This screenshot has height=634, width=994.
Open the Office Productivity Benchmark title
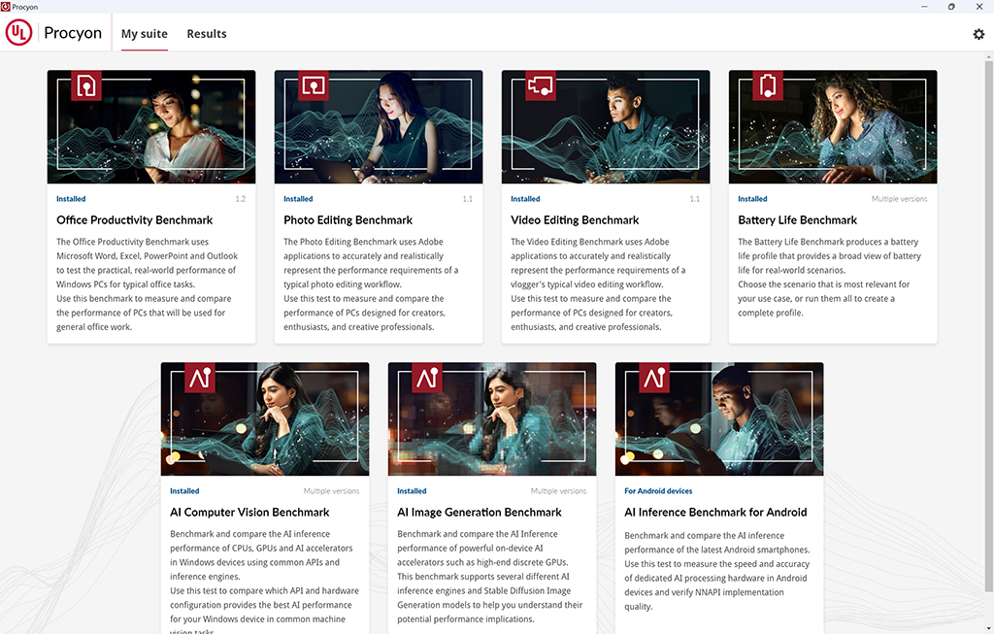134,220
